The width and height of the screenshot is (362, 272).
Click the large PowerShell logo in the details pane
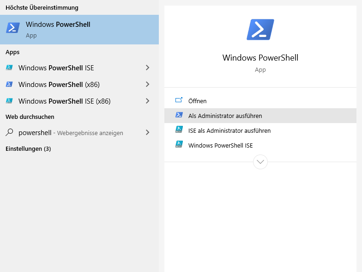(x=260, y=30)
